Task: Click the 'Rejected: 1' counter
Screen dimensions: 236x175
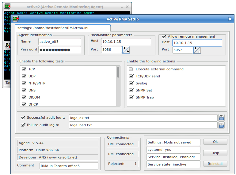Action: [x=122, y=164]
